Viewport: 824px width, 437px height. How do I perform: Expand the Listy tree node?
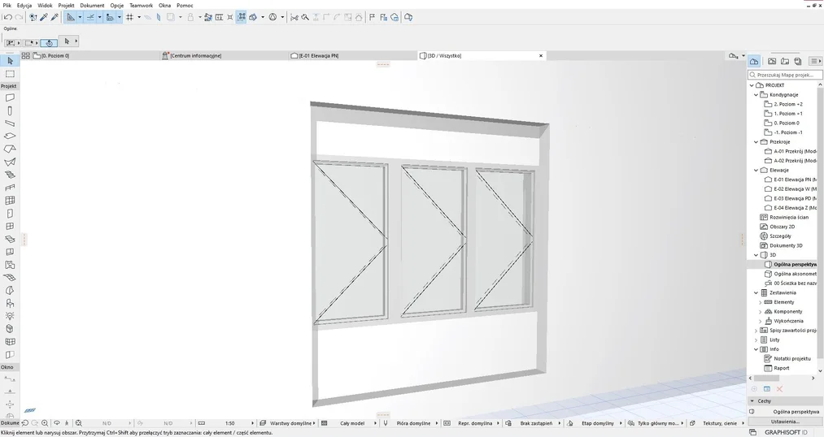tap(756, 340)
